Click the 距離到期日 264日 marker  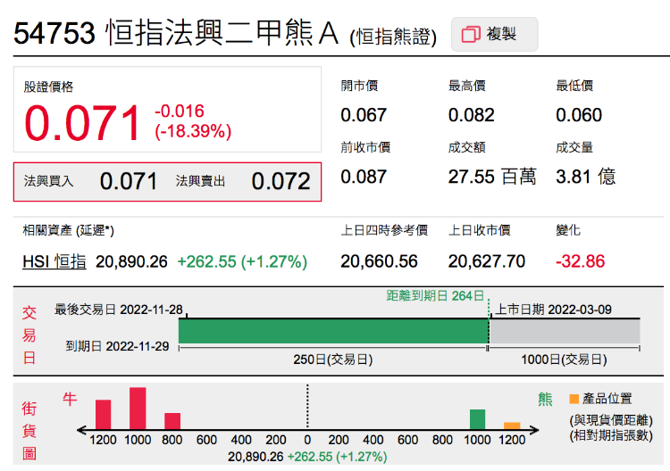point(435,295)
